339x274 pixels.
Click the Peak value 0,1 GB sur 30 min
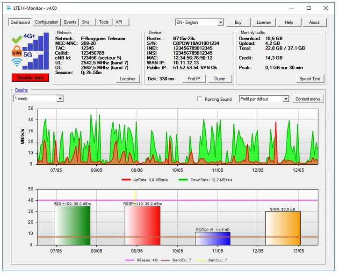click(284, 68)
